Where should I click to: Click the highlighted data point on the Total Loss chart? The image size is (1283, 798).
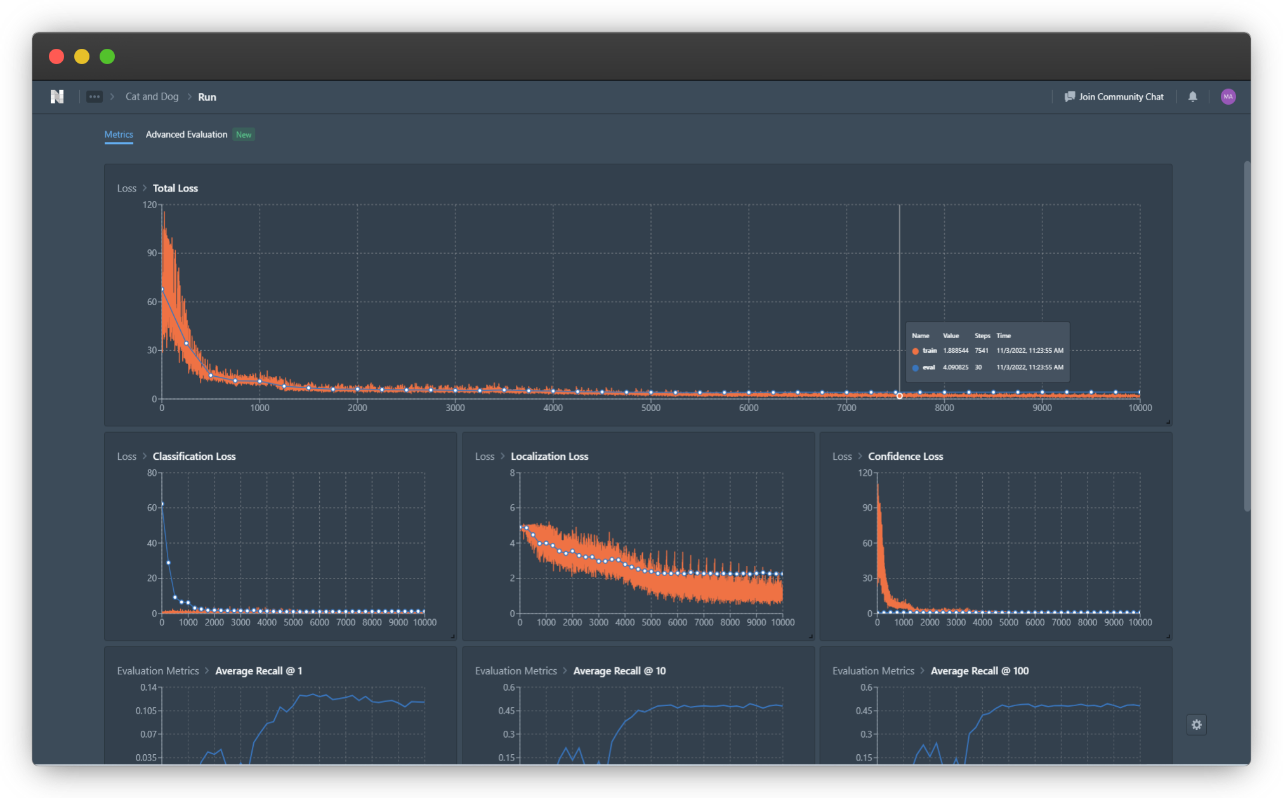899,395
